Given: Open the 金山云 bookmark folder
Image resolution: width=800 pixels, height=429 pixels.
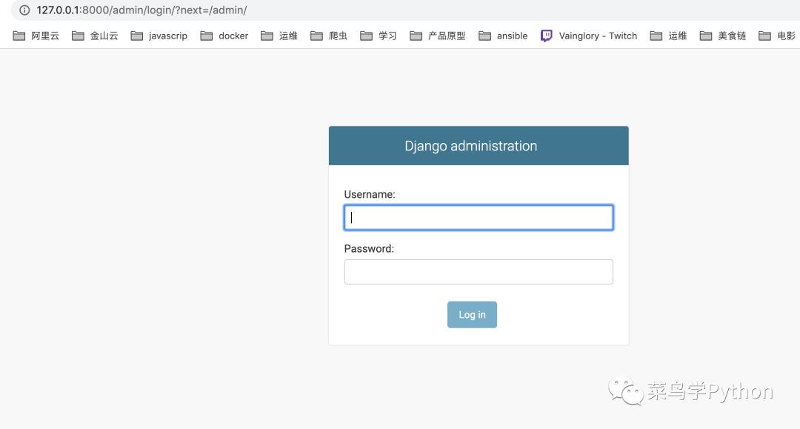Looking at the screenshot, I should (95, 36).
